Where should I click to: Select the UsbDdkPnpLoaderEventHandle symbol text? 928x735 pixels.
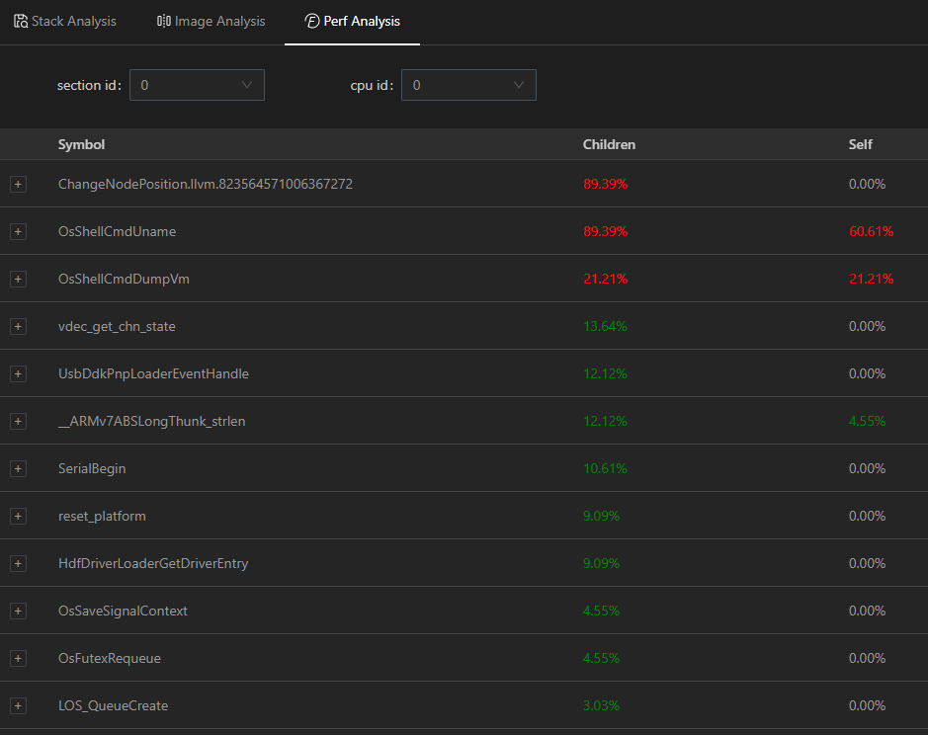click(153, 373)
